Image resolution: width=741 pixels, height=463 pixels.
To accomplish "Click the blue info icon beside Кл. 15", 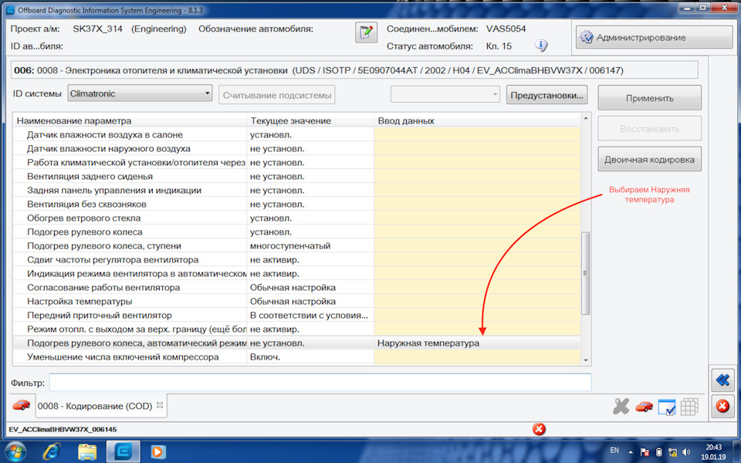I will pyautogui.click(x=541, y=46).
